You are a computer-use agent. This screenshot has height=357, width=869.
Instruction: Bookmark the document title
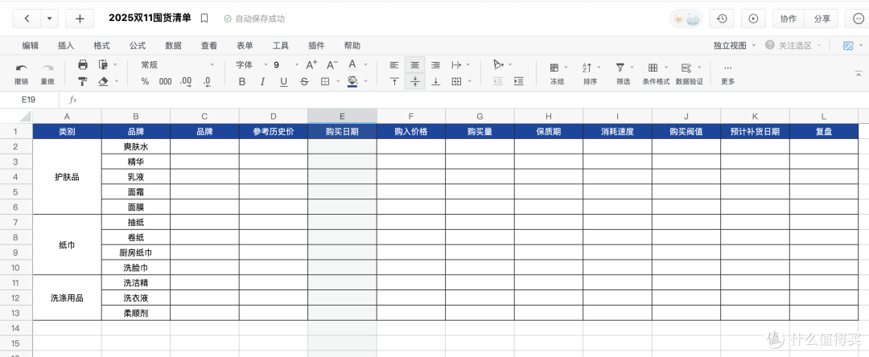(204, 18)
